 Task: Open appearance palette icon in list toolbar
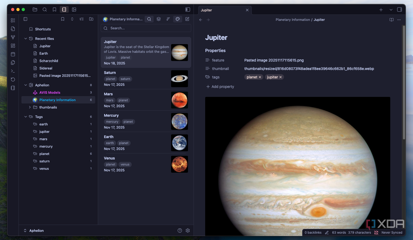click(178, 19)
